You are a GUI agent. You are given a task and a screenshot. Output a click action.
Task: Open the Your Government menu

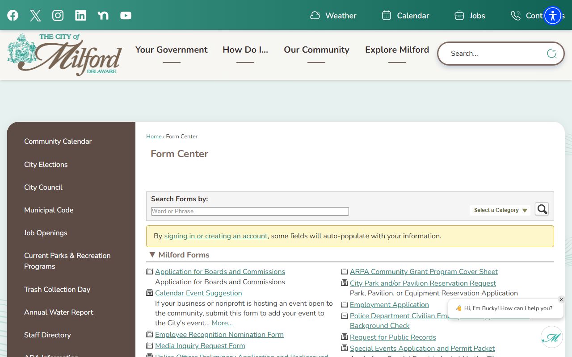click(x=172, y=50)
